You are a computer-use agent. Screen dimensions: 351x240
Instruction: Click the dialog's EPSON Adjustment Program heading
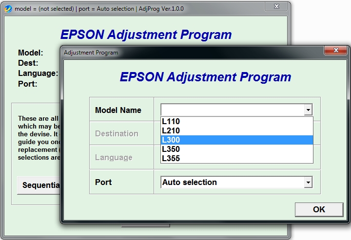(x=206, y=77)
